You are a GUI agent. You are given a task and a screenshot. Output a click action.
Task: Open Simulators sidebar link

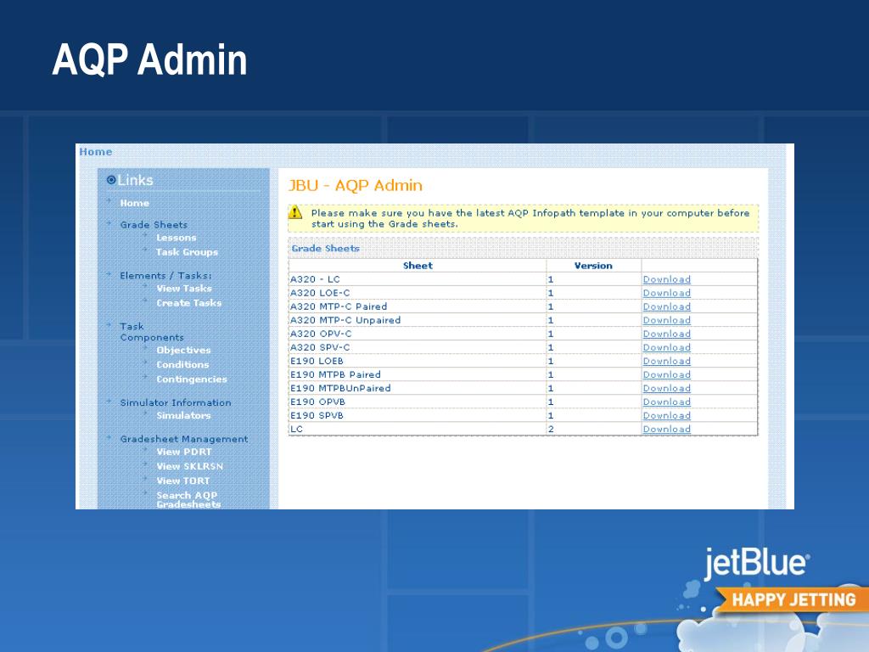coord(183,416)
